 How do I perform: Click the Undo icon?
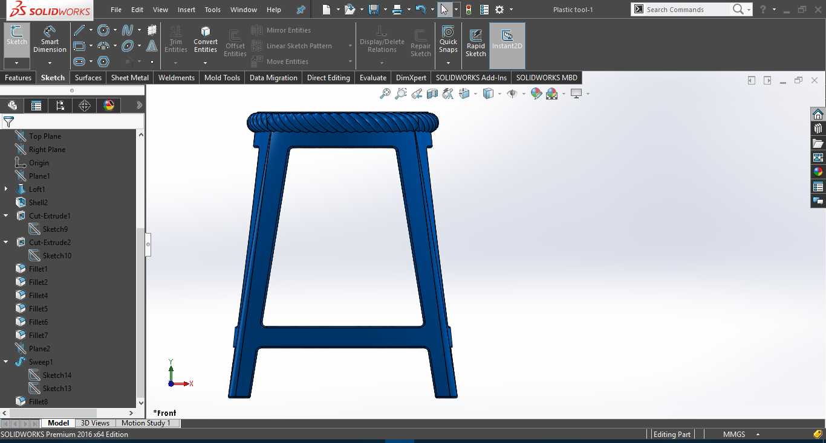tap(421, 10)
